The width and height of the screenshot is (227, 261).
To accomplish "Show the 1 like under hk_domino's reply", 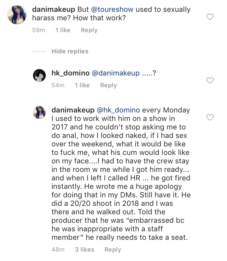I will click(82, 85).
